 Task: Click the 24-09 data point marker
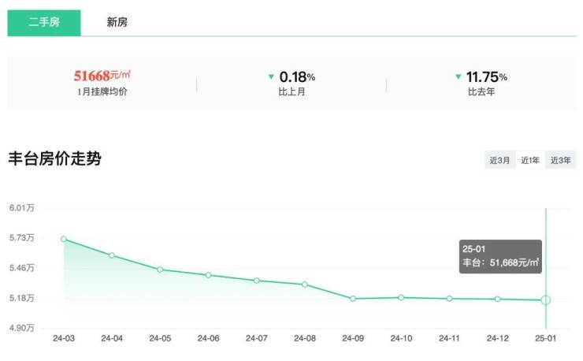[x=353, y=299]
